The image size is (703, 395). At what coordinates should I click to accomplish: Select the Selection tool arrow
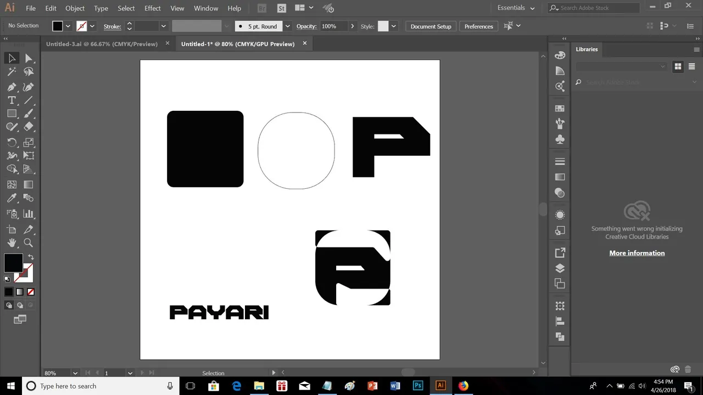[12, 58]
